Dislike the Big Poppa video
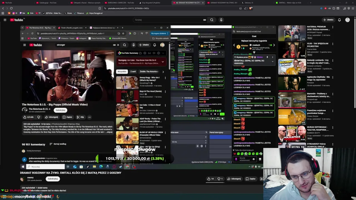This screenshot has width=356, height=200. (39, 117)
